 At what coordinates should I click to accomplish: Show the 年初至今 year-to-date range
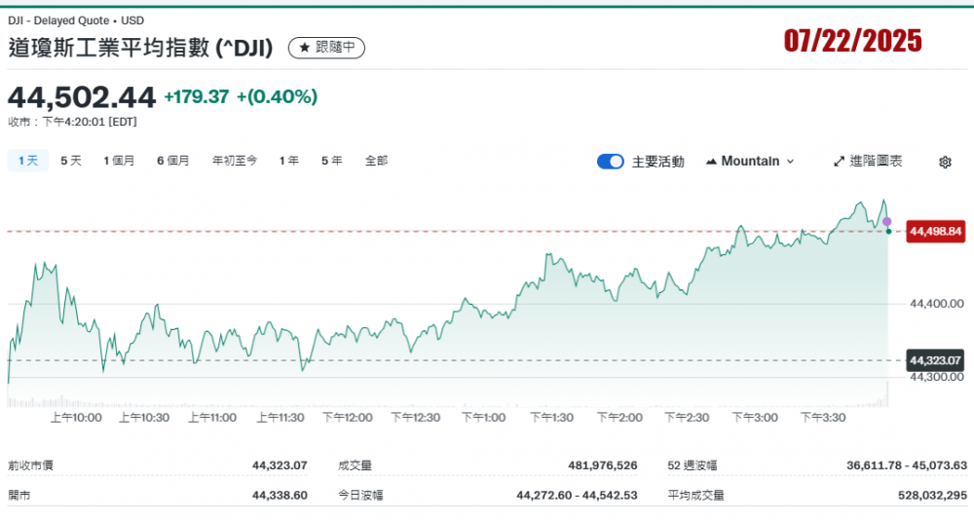235,161
